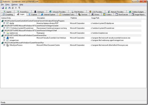
Task: Sort by the Image Path column header
Action: point(116,18)
